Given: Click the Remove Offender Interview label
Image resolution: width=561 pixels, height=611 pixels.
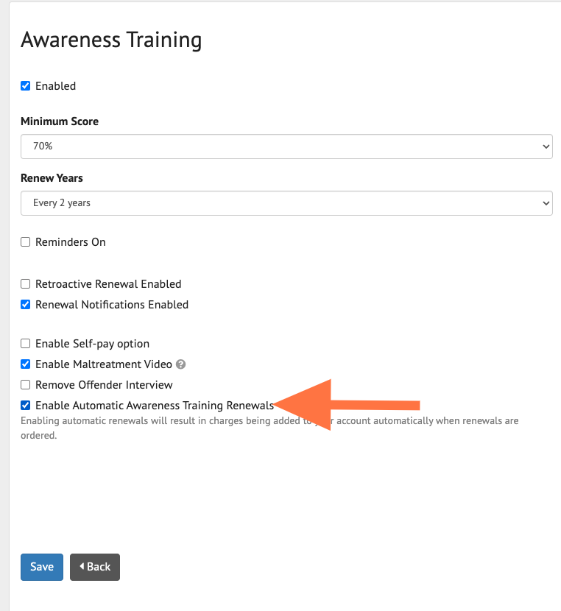Looking at the screenshot, I should coord(104,385).
